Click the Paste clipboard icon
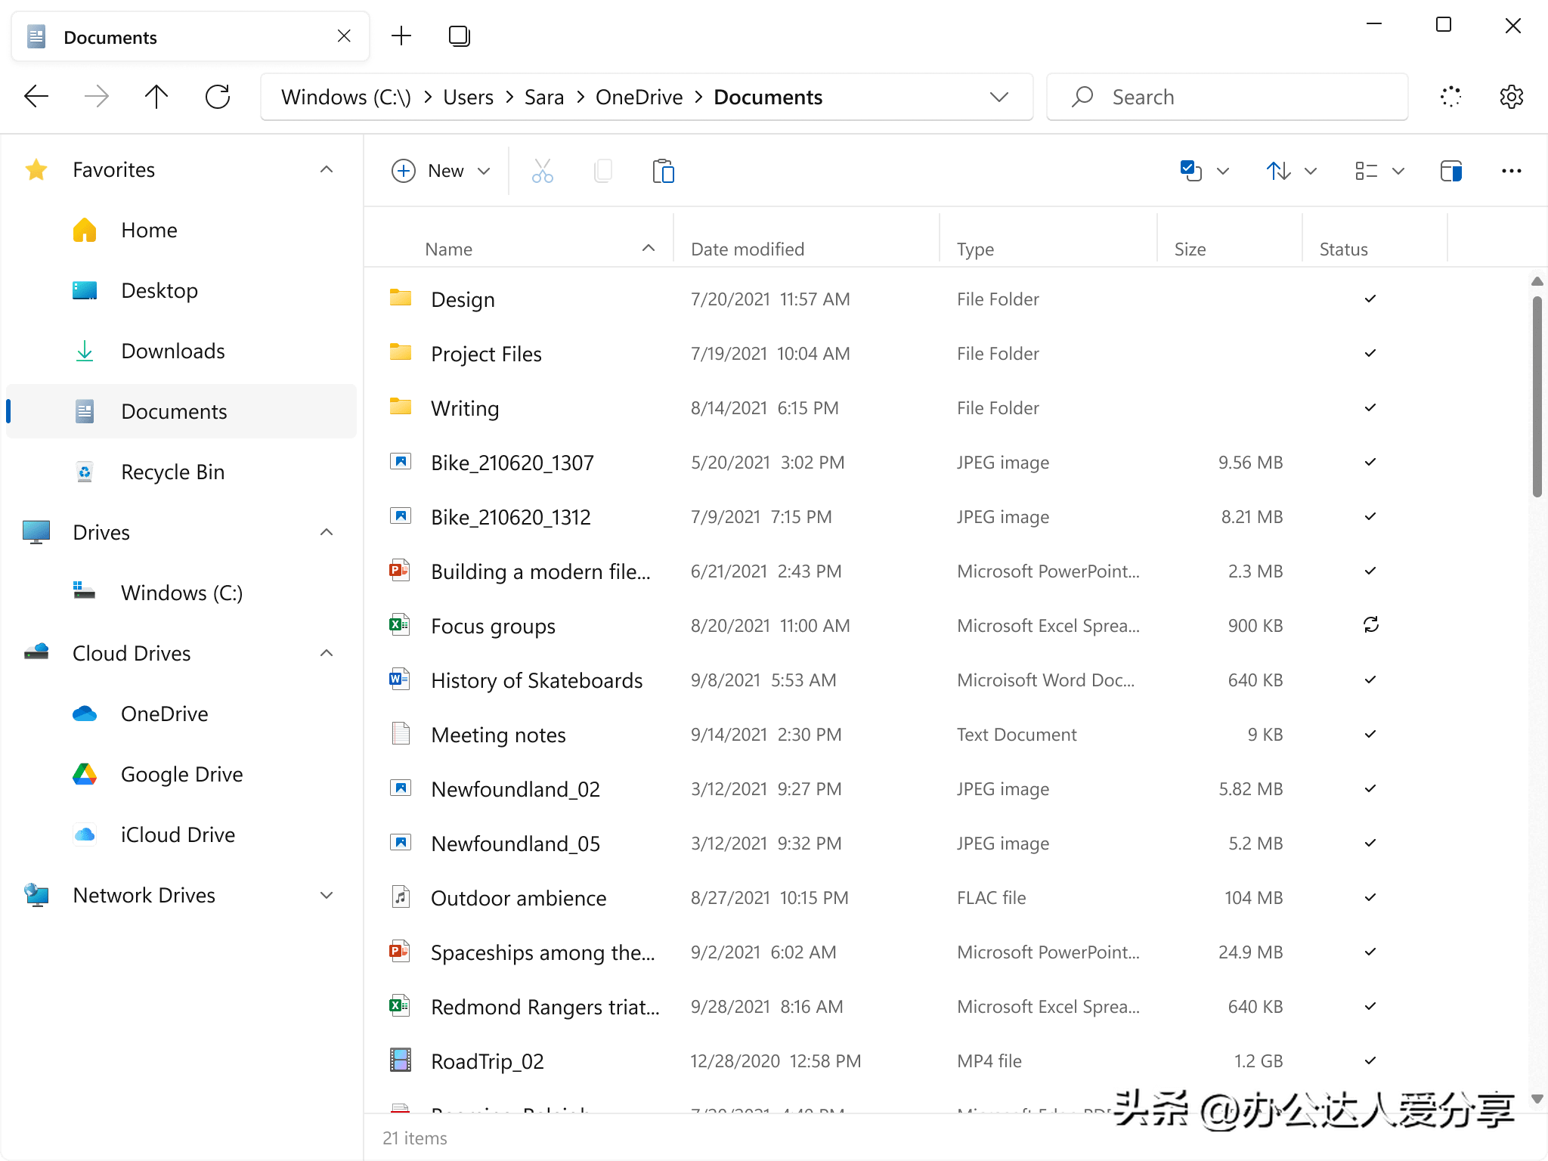The width and height of the screenshot is (1548, 1161). tap(663, 171)
